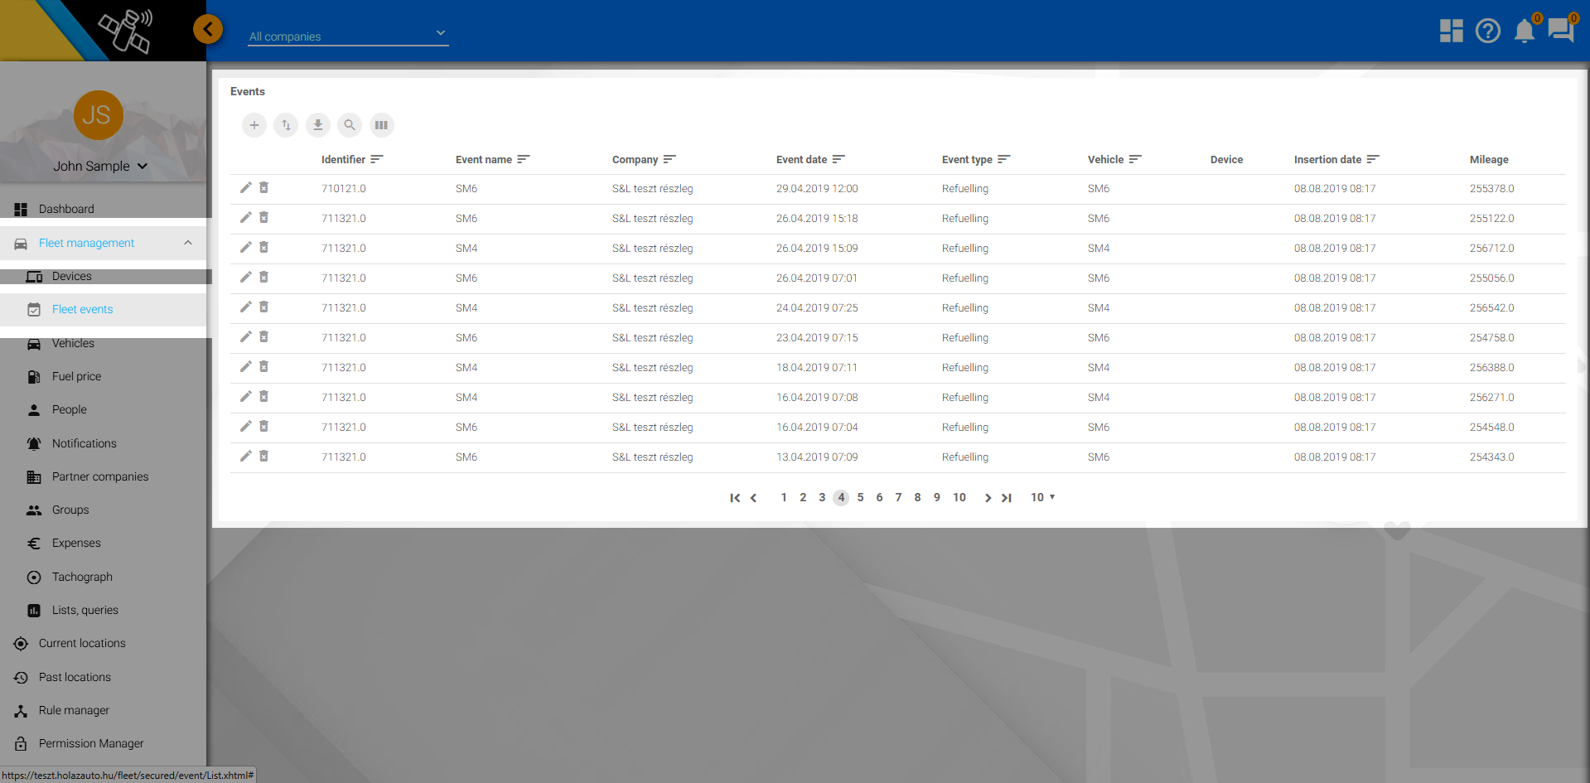Collapse the sidebar with the orange arrow
The width and height of the screenshot is (1590, 783).
pyautogui.click(x=208, y=30)
